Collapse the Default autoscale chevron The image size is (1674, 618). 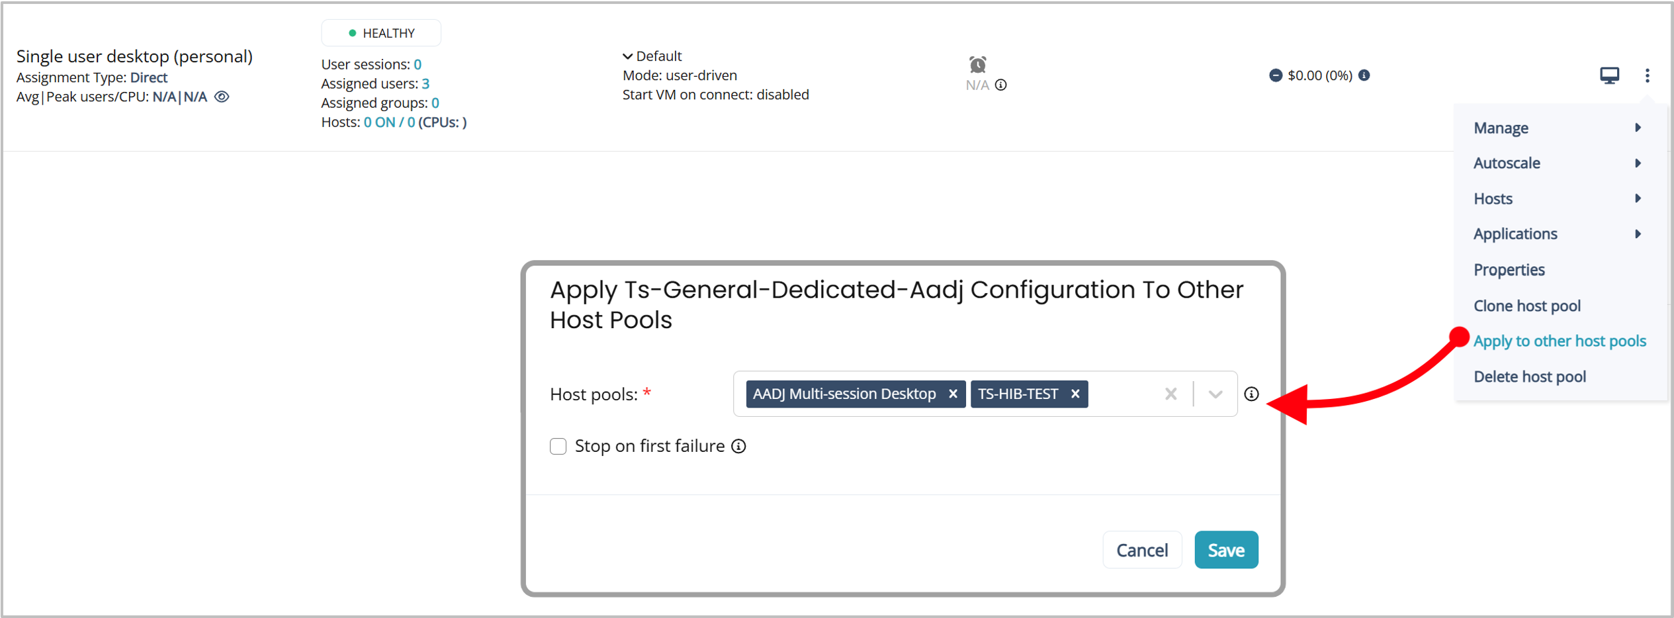[x=627, y=56]
